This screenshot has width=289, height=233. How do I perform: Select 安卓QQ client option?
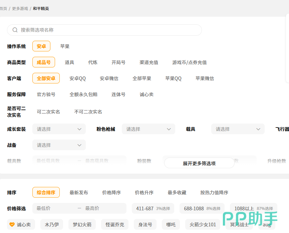tap(77, 78)
